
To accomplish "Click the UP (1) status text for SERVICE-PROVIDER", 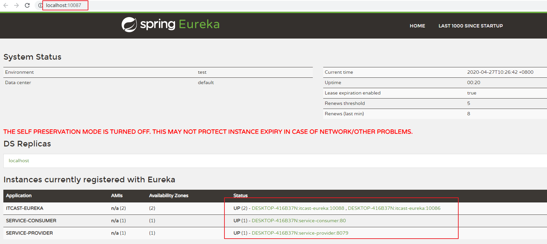I will [241, 233].
